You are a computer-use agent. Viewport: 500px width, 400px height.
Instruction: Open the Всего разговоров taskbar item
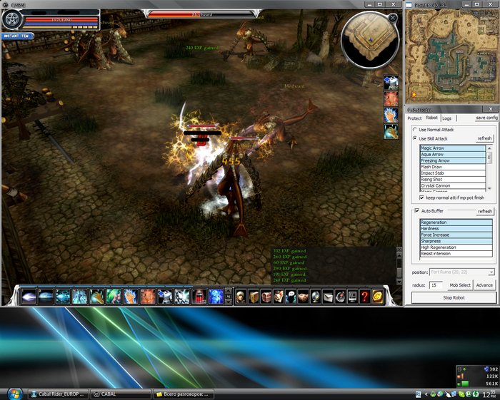tap(183, 394)
